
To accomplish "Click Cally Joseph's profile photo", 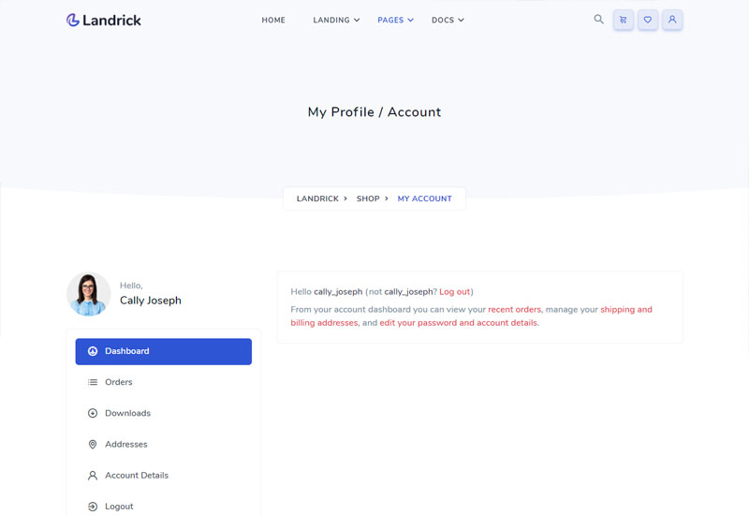I will (89, 294).
